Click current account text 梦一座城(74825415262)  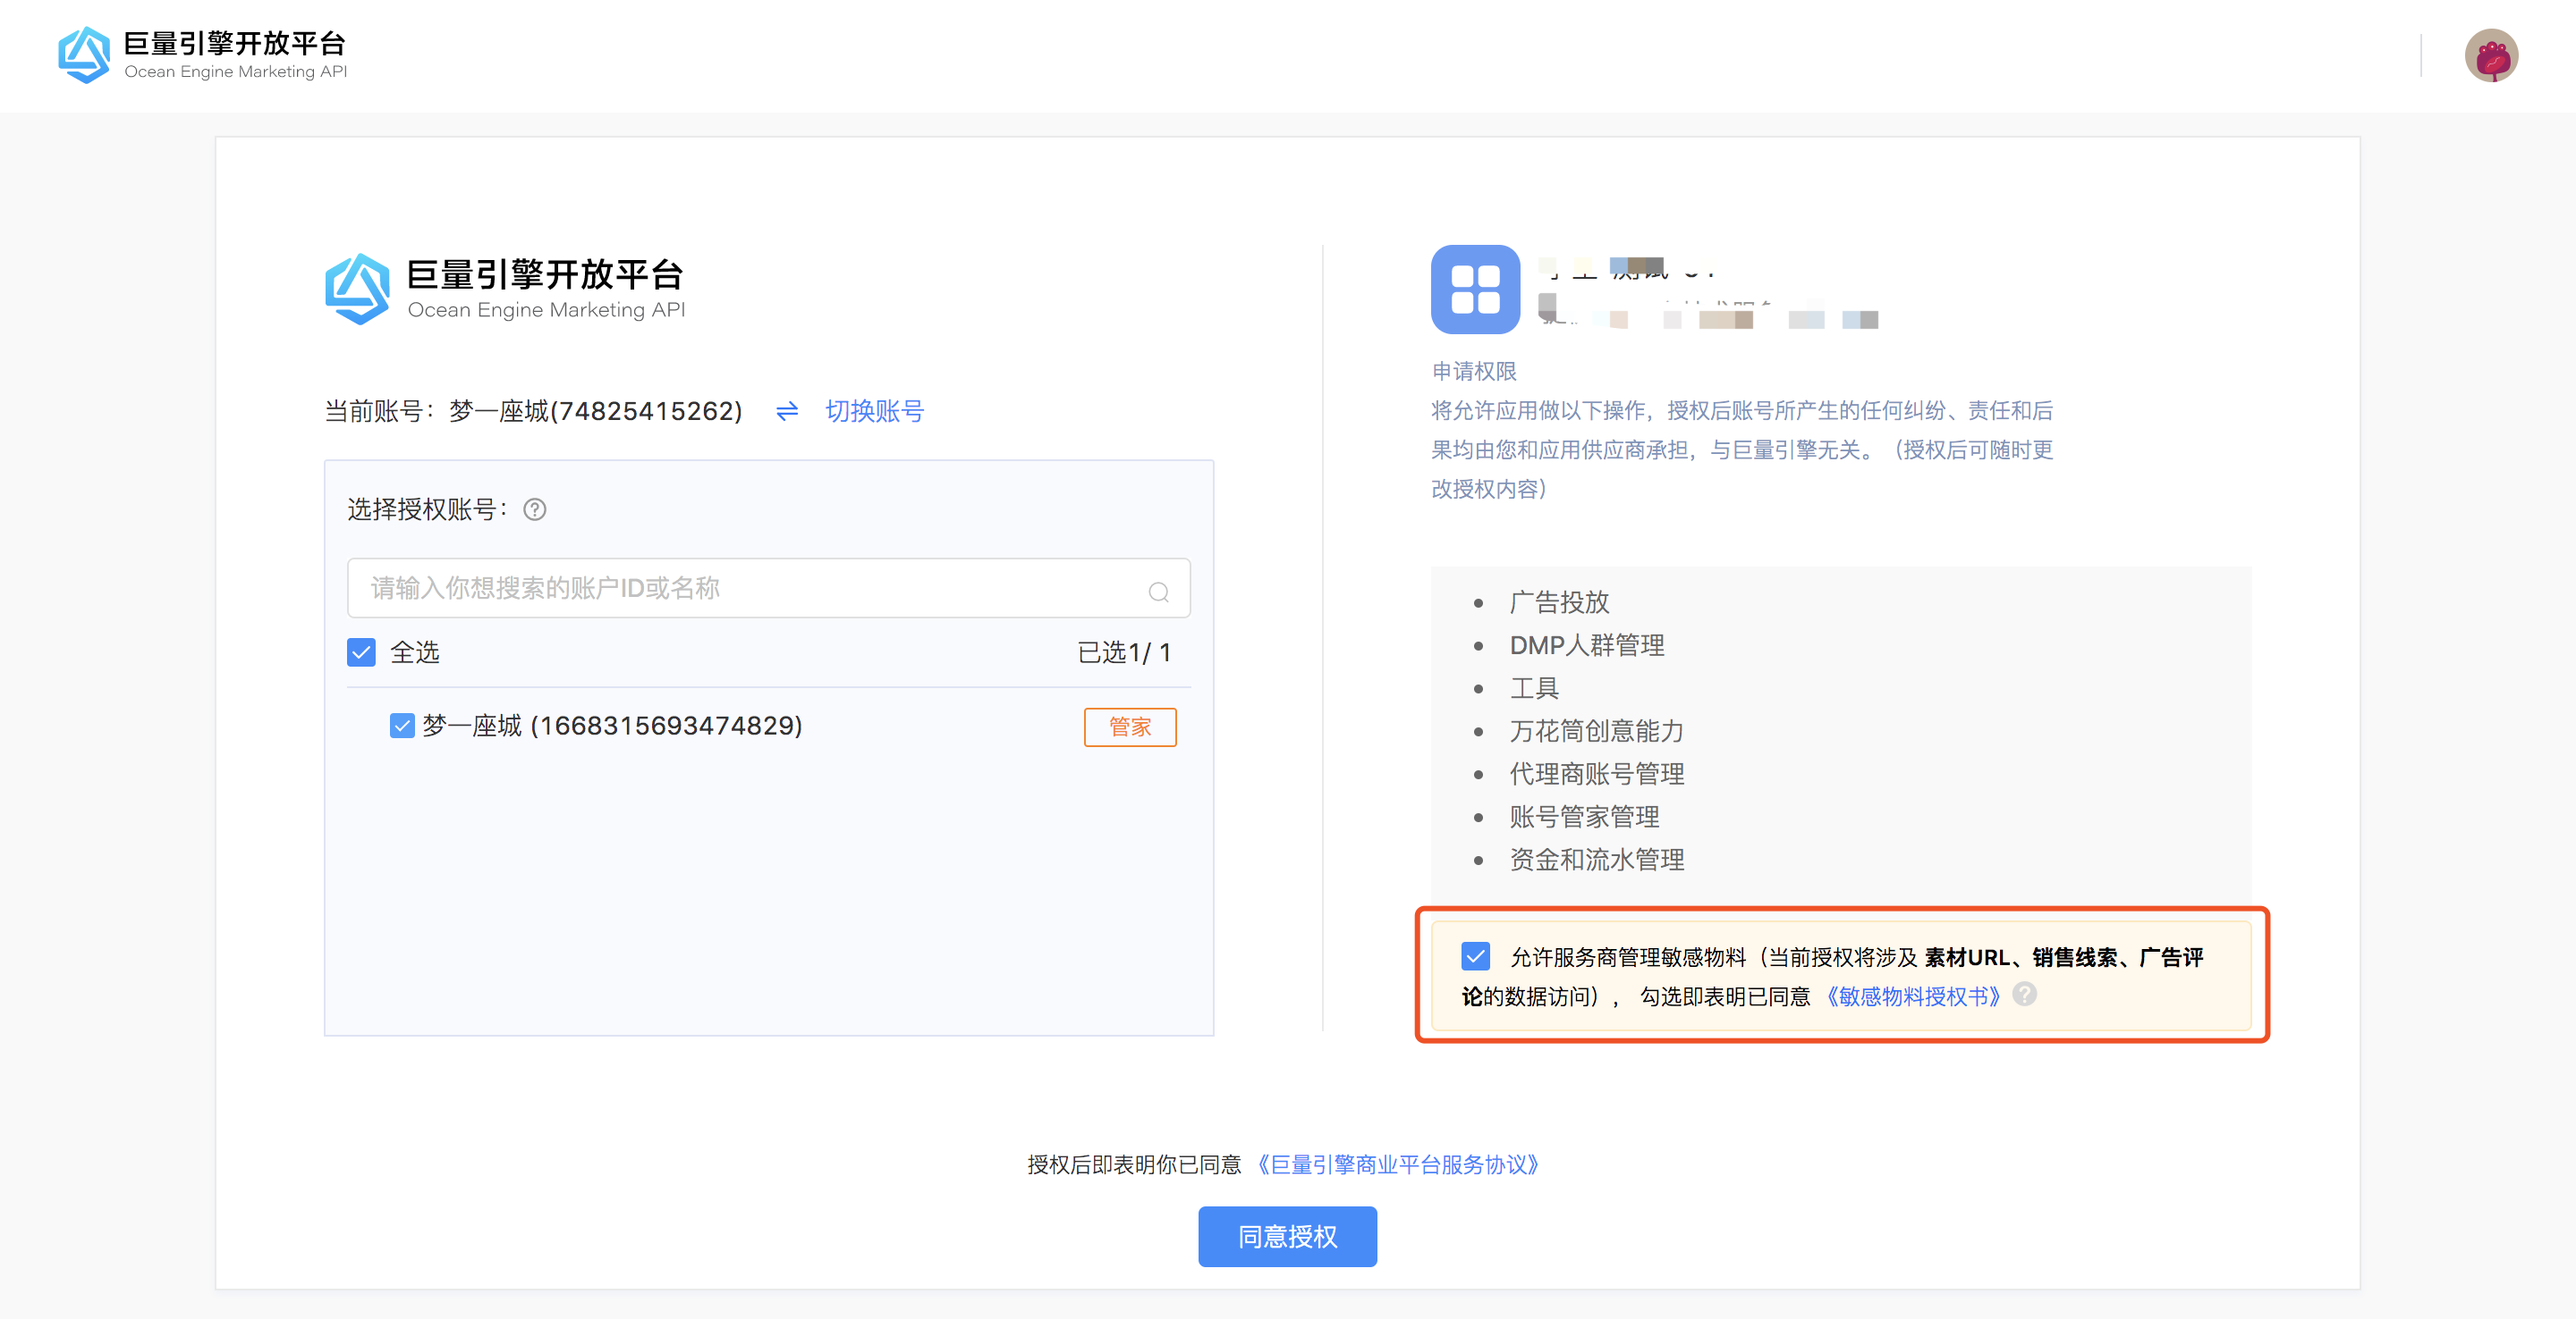coord(596,412)
